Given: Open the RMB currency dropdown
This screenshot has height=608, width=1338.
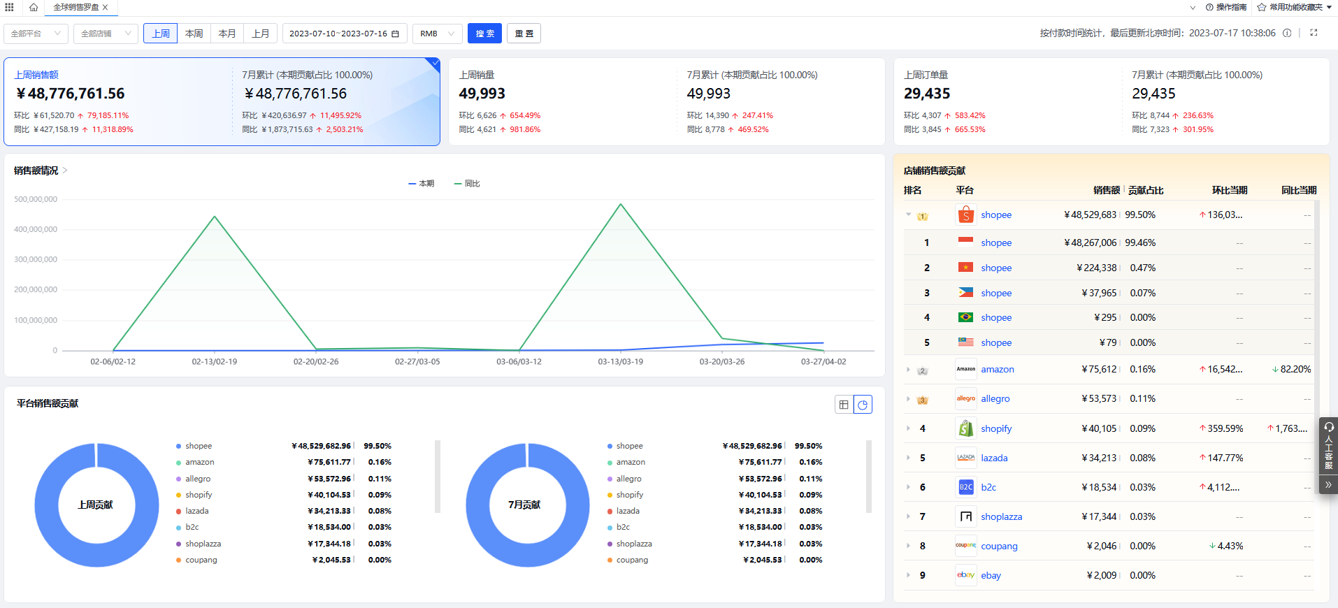Looking at the screenshot, I should tap(437, 34).
